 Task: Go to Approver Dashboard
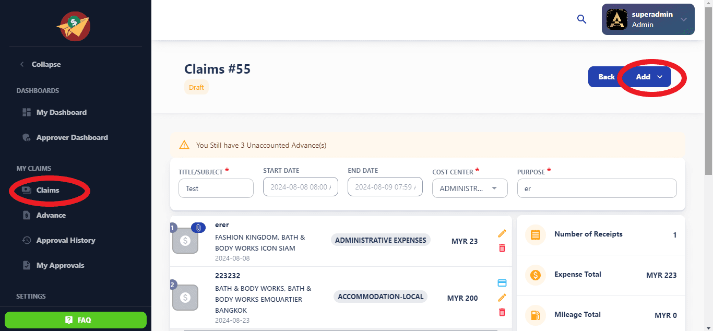[72, 137]
